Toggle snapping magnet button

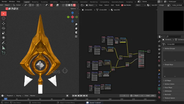[x=30, y=5]
